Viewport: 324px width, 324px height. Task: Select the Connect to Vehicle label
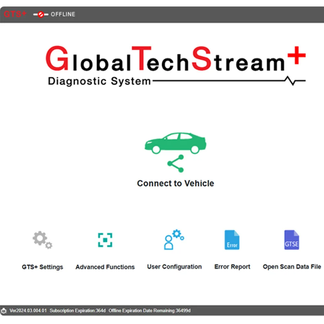click(x=175, y=183)
